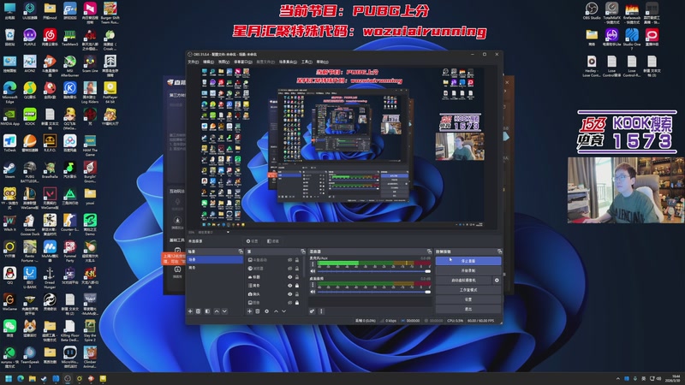
Task: Add a new scene with plus icon
Action: (190, 311)
